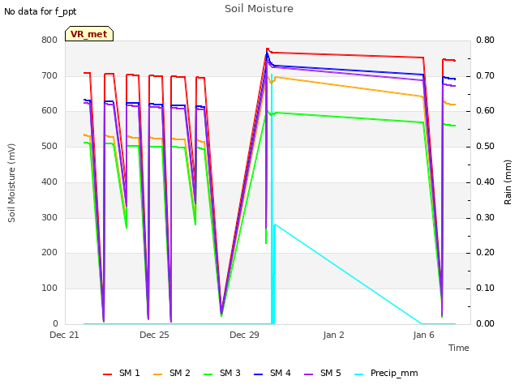Viewport: 519px width, 389px height.
Task: Click the Soil Moisture (mV) axis label
Action: pos(11,183)
